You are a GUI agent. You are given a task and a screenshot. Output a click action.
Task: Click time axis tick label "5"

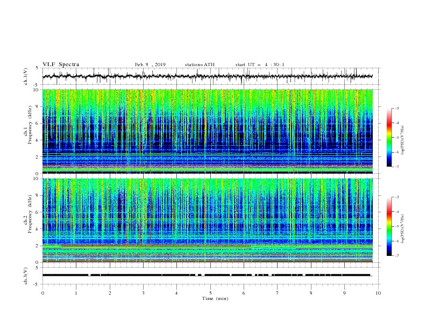click(x=210, y=293)
